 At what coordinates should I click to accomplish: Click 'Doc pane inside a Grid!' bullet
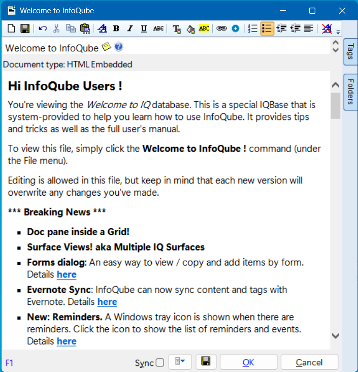[x=78, y=232]
